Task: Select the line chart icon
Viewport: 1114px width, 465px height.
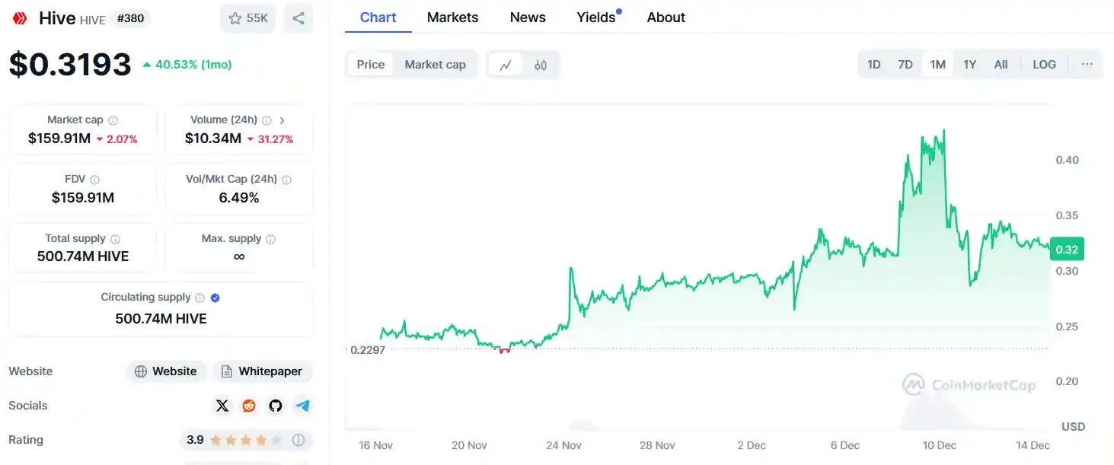Action: 506,65
